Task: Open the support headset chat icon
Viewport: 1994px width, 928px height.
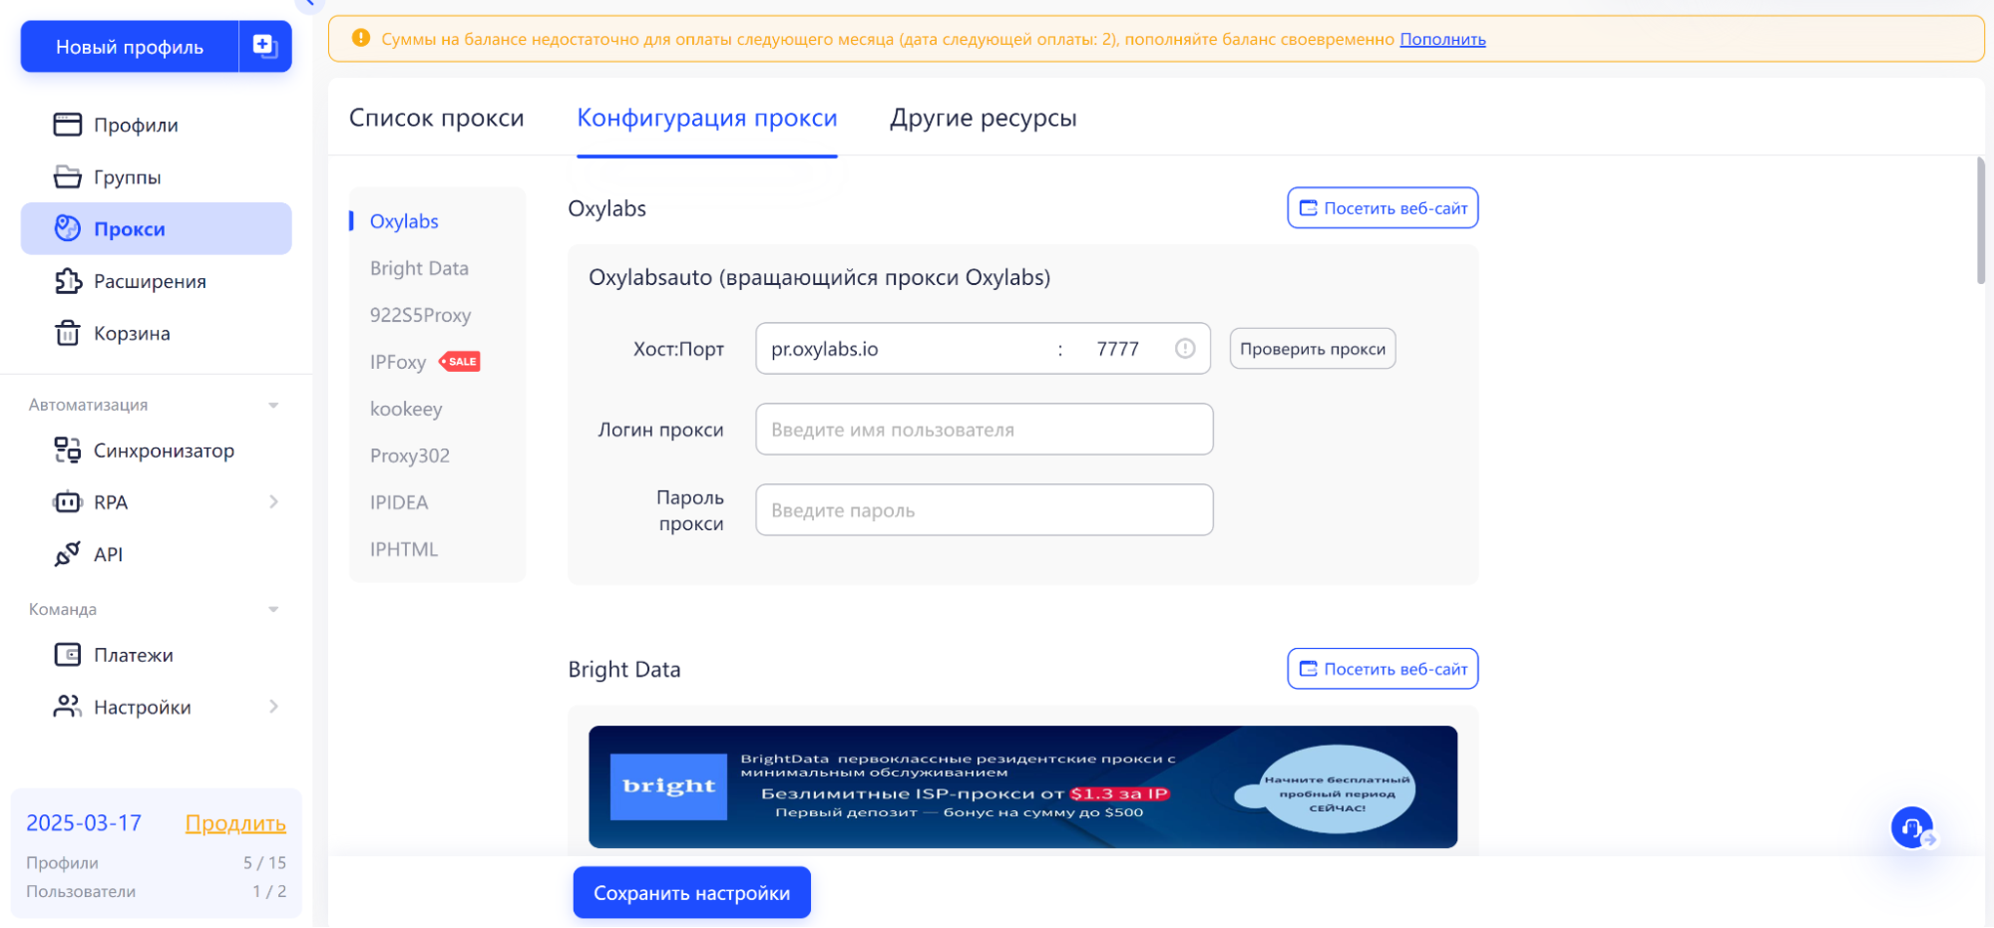Action: point(1912,828)
